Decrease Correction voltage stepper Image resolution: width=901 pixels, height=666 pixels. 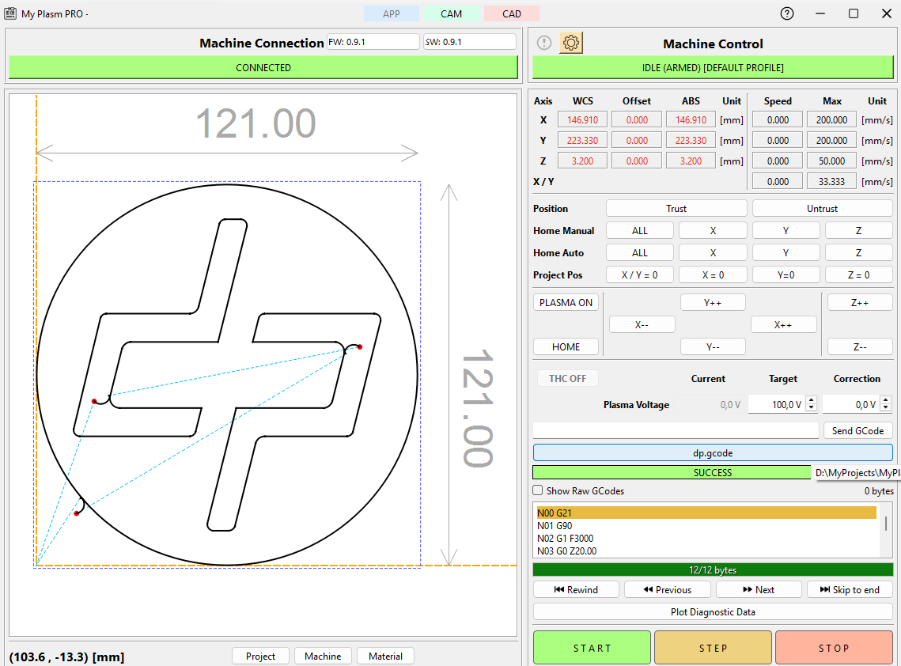(885, 408)
